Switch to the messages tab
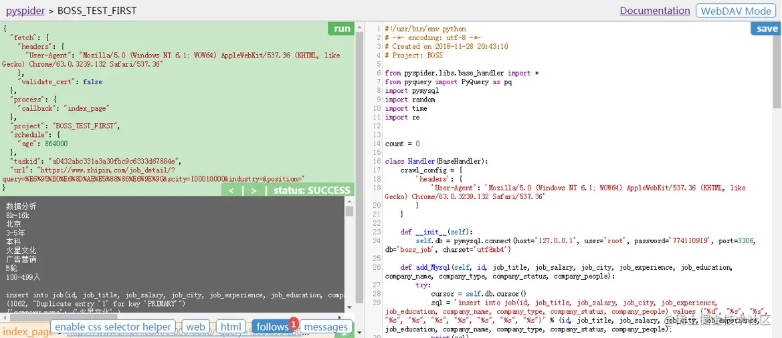Image resolution: width=782 pixels, height=338 pixels. point(326,327)
